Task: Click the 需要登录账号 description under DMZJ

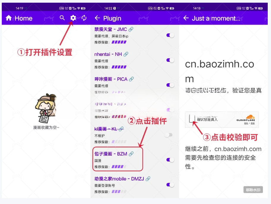Action: click(x=104, y=186)
